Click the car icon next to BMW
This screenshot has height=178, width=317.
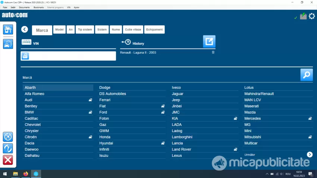tap(90, 112)
